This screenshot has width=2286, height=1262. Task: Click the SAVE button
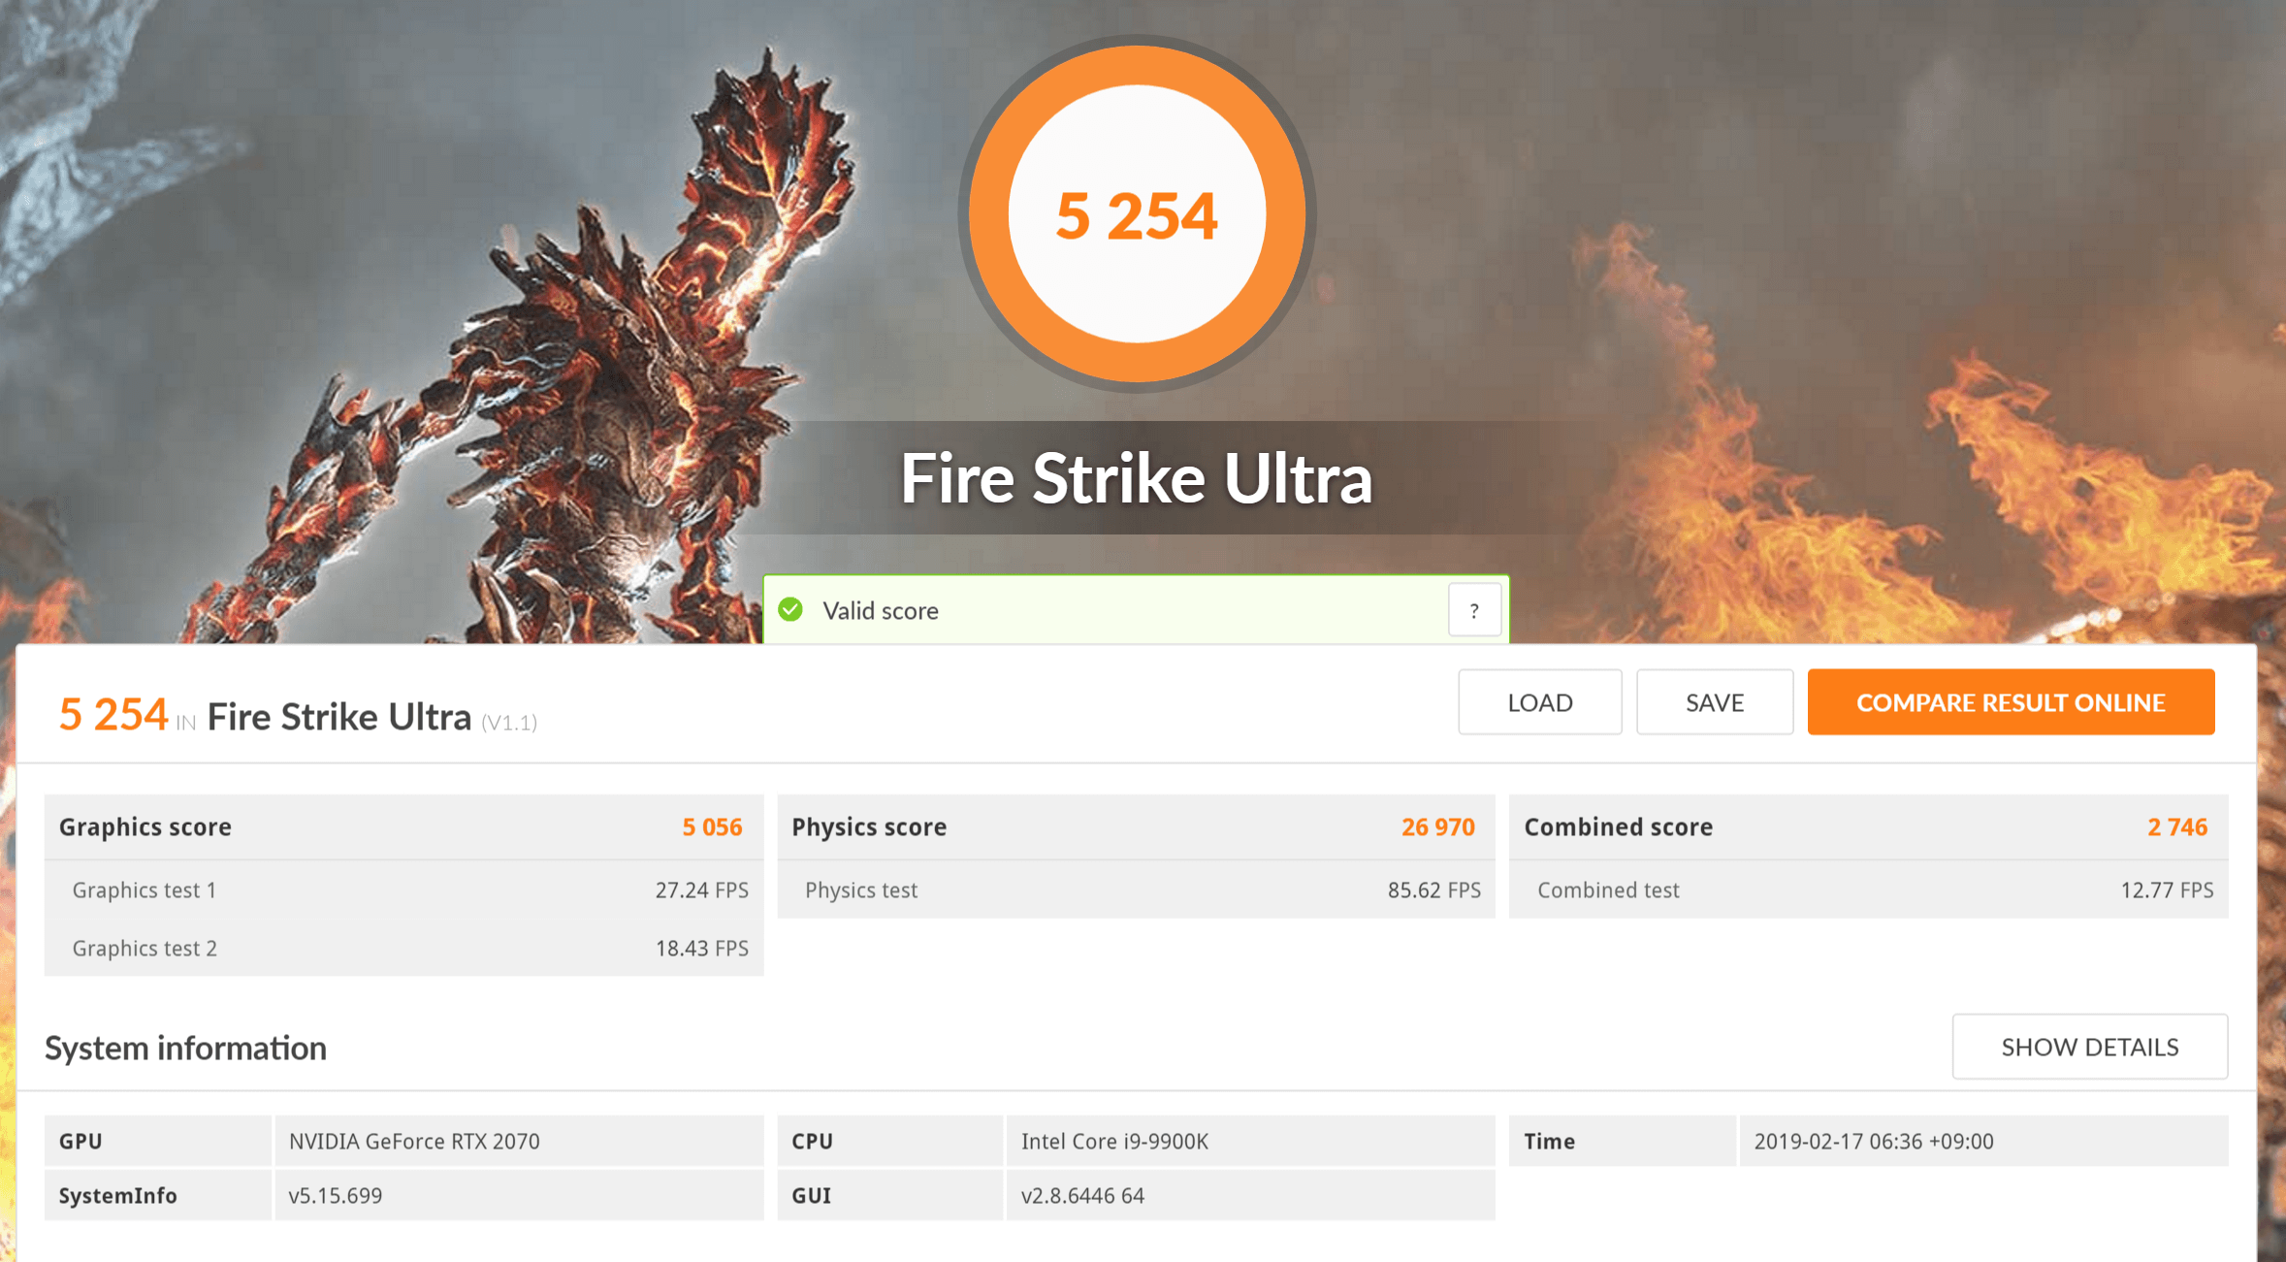(1714, 702)
